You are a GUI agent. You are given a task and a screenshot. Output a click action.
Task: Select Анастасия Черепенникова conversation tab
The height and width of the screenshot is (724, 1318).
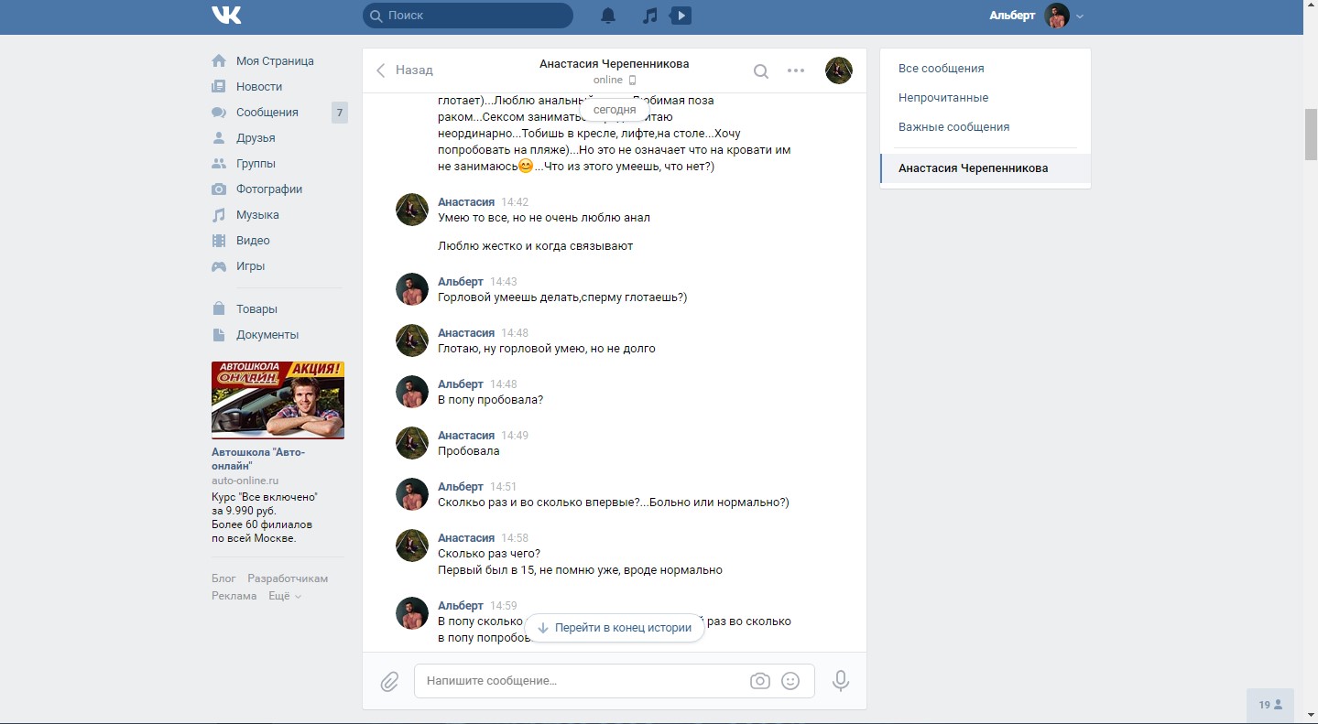pyautogui.click(x=986, y=168)
